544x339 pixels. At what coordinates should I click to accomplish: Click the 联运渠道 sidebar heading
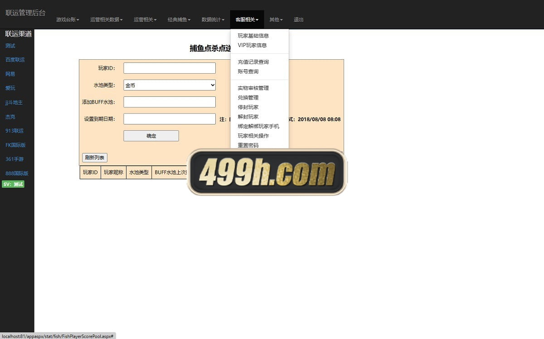click(19, 34)
